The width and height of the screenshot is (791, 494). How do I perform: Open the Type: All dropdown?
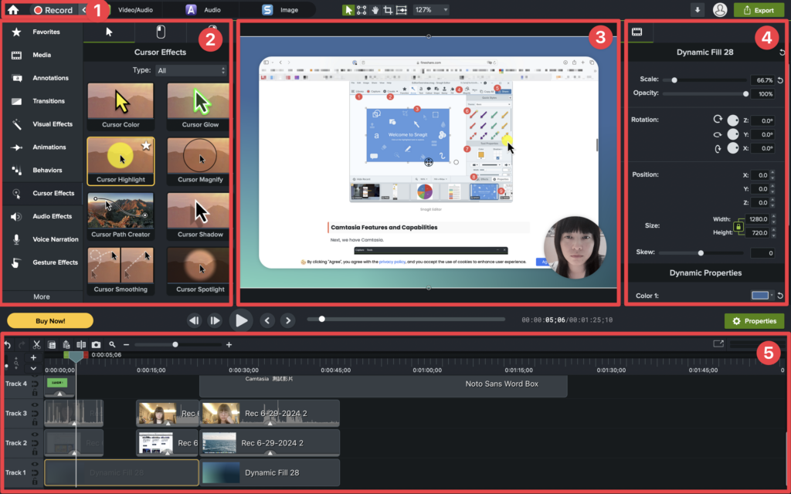(x=192, y=70)
